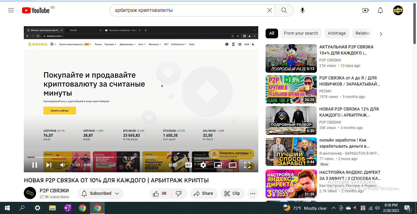This screenshot has width=417, height=214.
Task: Open thumbnail 'АКТУАЛЬНАЯ P2P СВЯЗКА 10+%' video
Action: pos(291,58)
